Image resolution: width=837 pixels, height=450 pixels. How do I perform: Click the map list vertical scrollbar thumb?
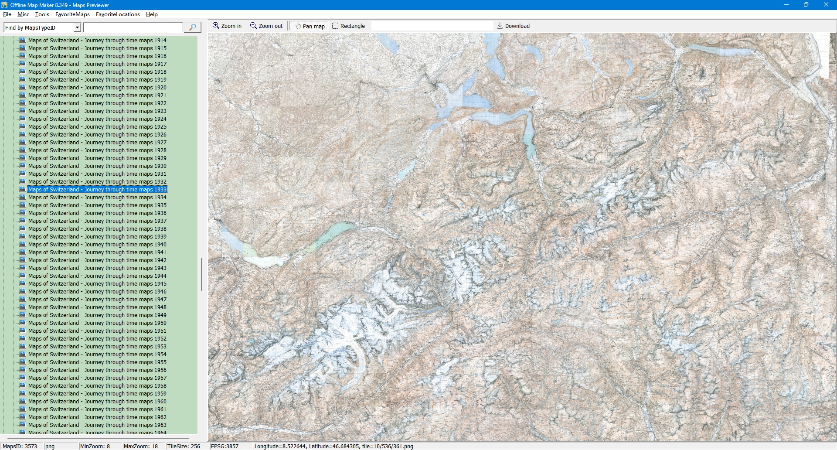coord(201,274)
